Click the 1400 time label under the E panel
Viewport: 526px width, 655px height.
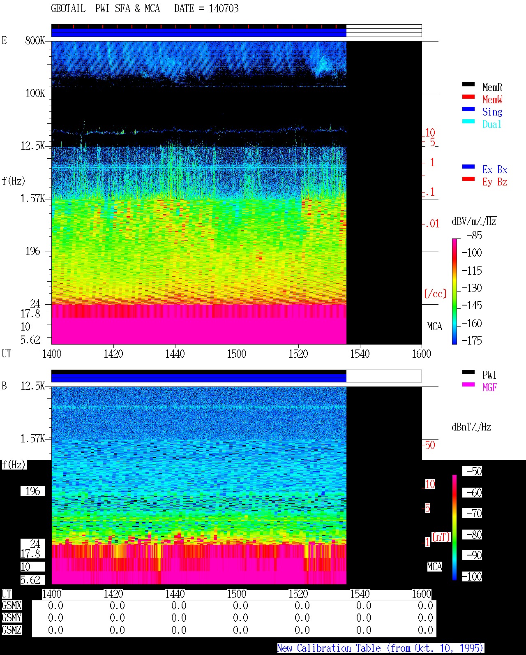[52, 354]
